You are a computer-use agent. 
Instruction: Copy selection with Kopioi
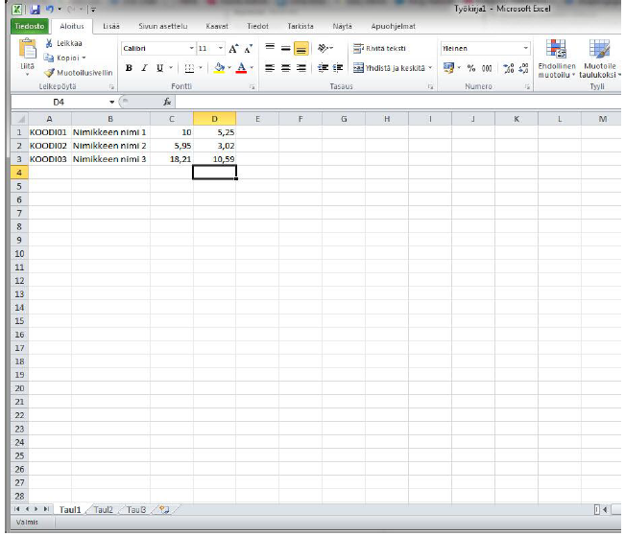pyautogui.click(x=62, y=58)
